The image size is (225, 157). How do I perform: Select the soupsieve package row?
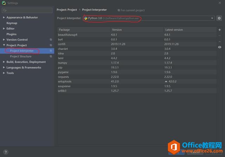[x=137, y=86]
